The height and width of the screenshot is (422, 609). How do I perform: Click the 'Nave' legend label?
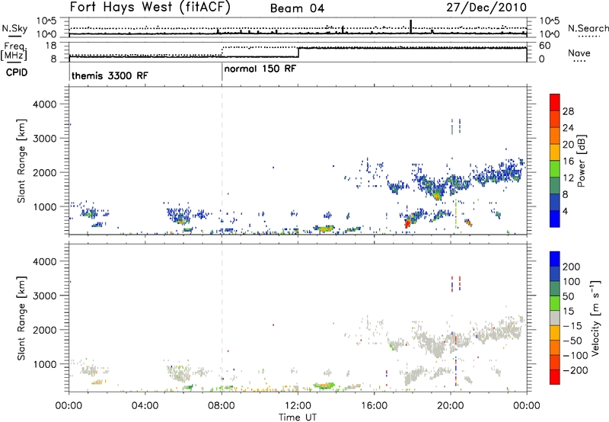pos(579,53)
